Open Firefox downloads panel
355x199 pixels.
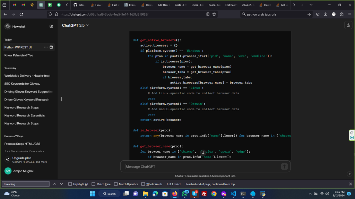[326, 14]
